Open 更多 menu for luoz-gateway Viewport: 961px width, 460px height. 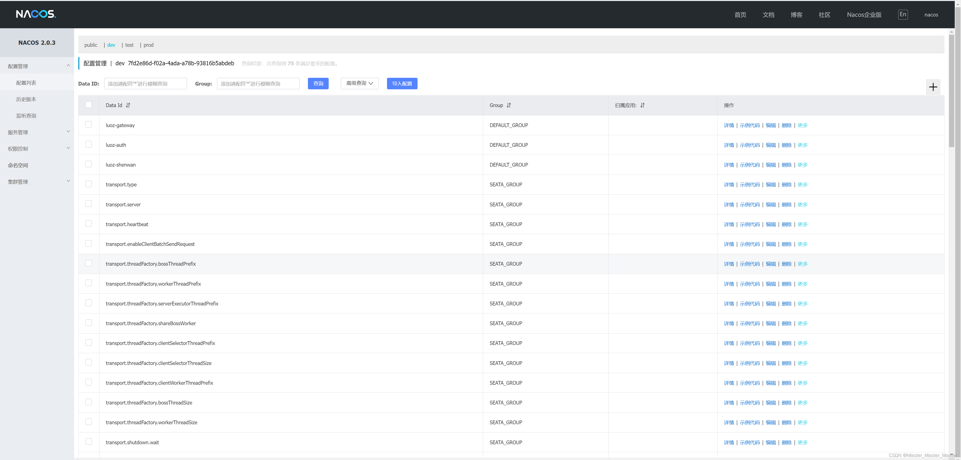(x=803, y=125)
